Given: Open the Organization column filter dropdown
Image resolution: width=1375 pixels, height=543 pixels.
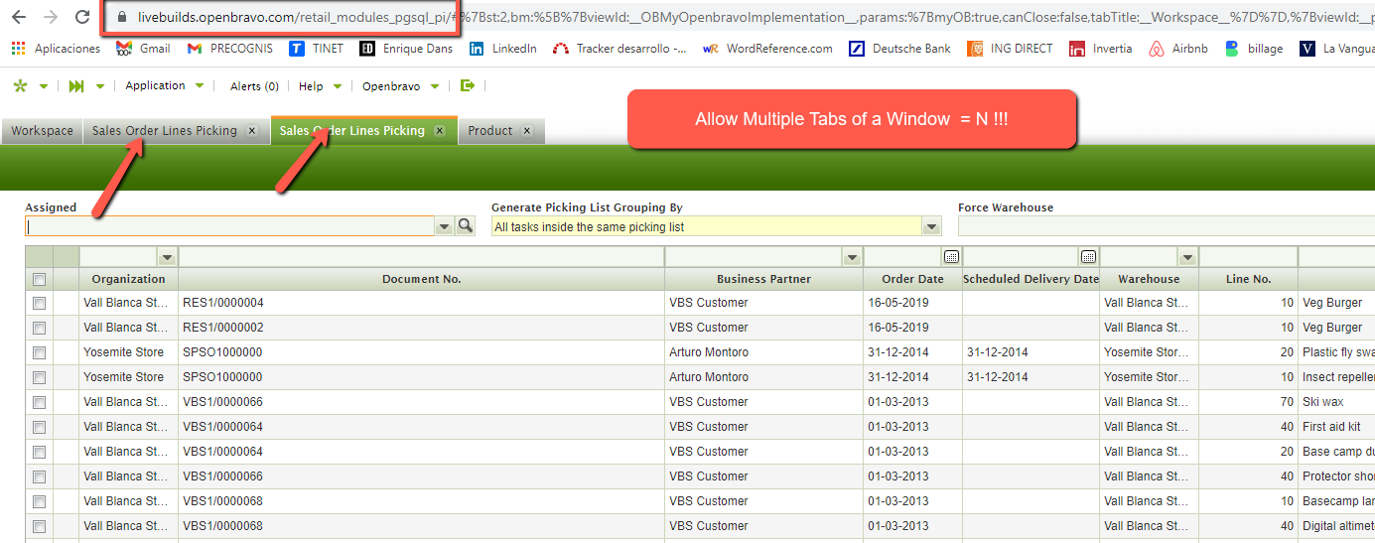Looking at the screenshot, I should pos(167,257).
